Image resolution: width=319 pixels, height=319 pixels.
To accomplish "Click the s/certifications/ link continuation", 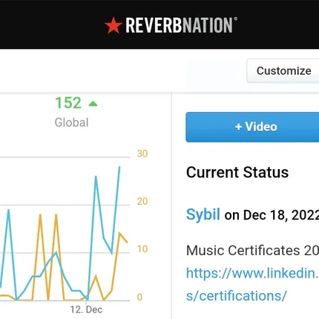I will point(237,295).
